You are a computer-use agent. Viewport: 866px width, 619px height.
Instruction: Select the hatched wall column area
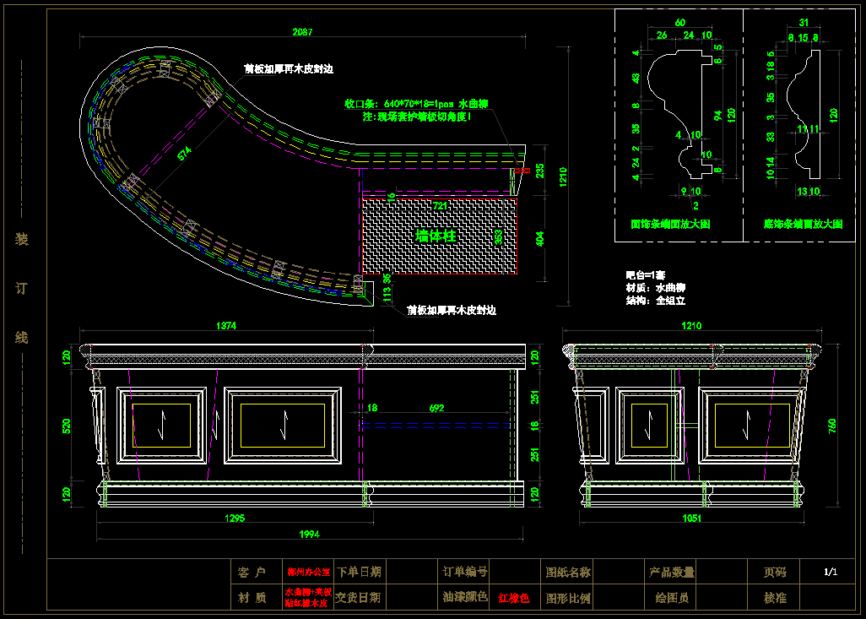[x=440, y=236]
